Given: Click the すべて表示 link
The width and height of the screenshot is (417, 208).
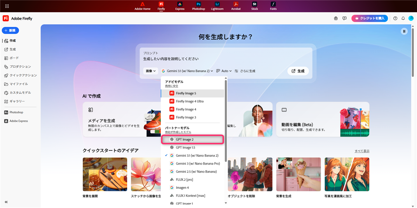Looking at the screenshot, I should (362, 151).
